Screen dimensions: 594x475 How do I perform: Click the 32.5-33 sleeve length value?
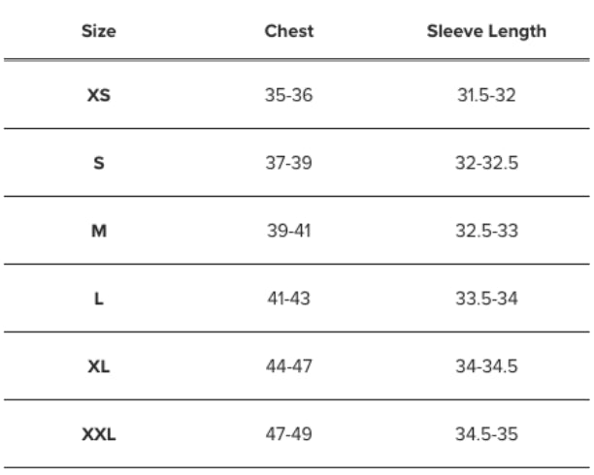pyautogui.click(x=486, y=231)
